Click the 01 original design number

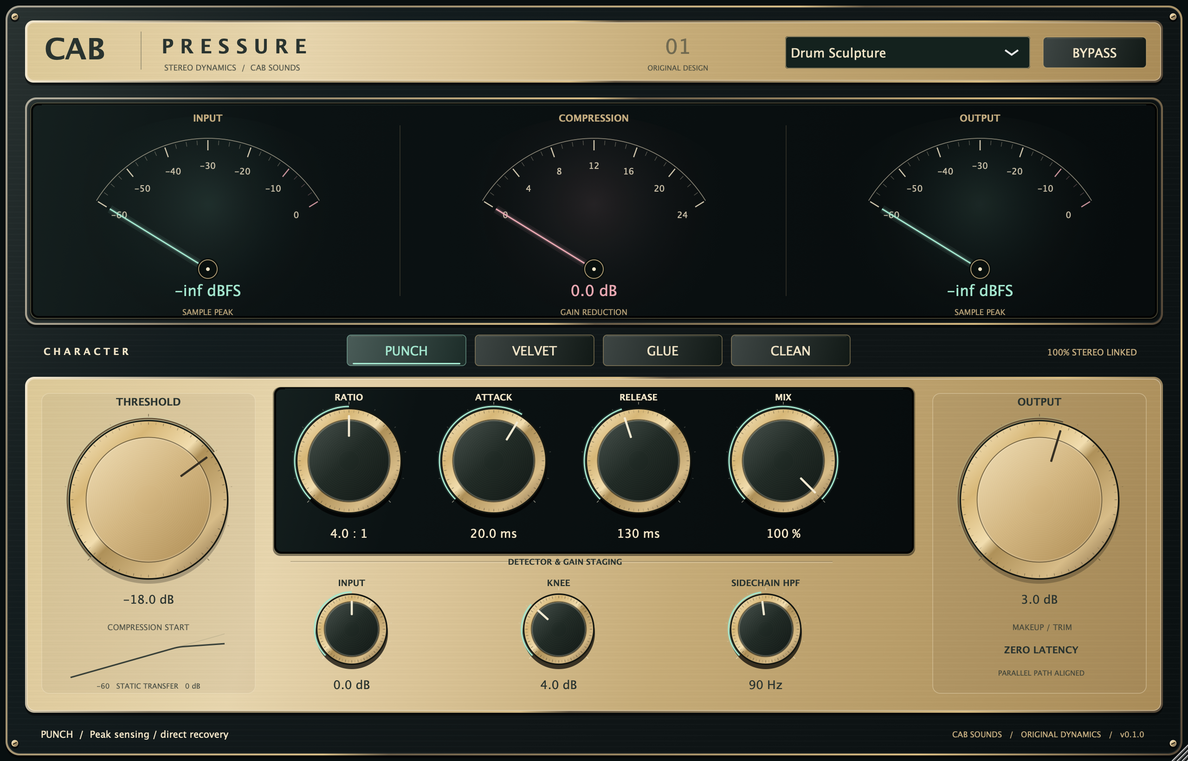click(678, 46)
